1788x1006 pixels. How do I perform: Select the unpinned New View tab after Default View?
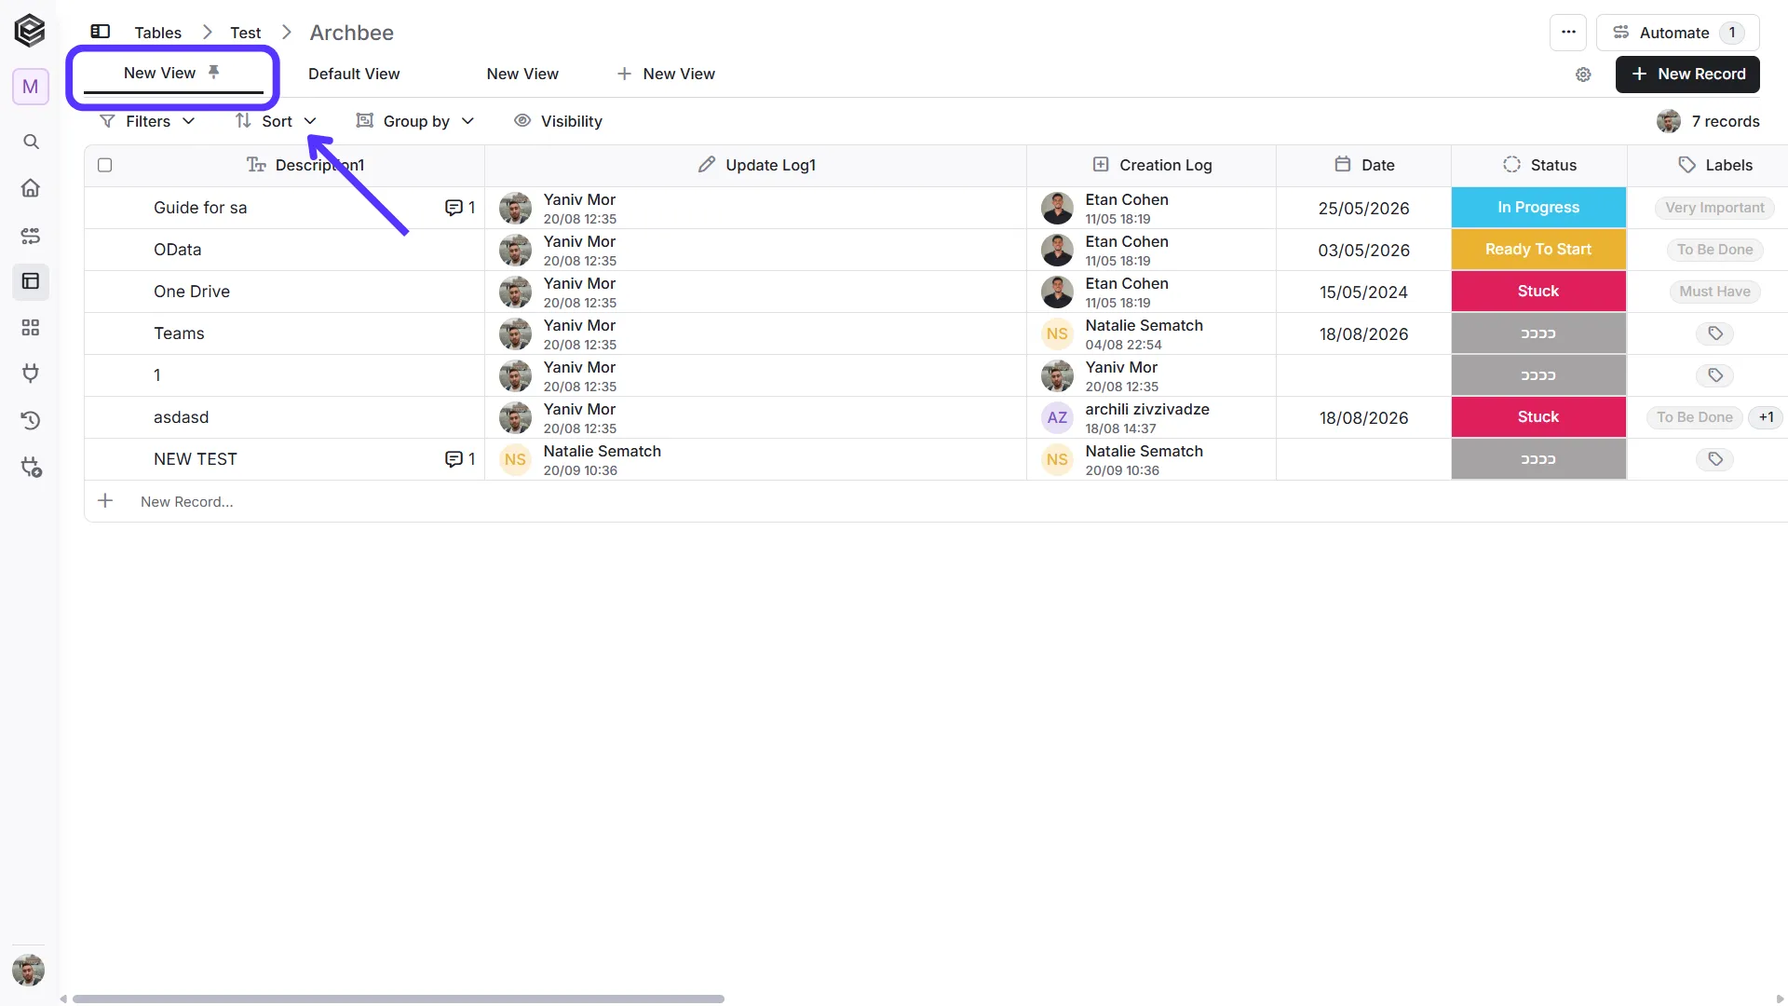click(522, 74)
